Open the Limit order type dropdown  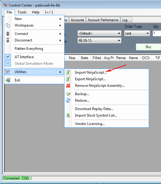pos(137,33)
